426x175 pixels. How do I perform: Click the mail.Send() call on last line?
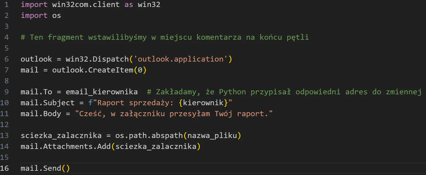(45, 168)
